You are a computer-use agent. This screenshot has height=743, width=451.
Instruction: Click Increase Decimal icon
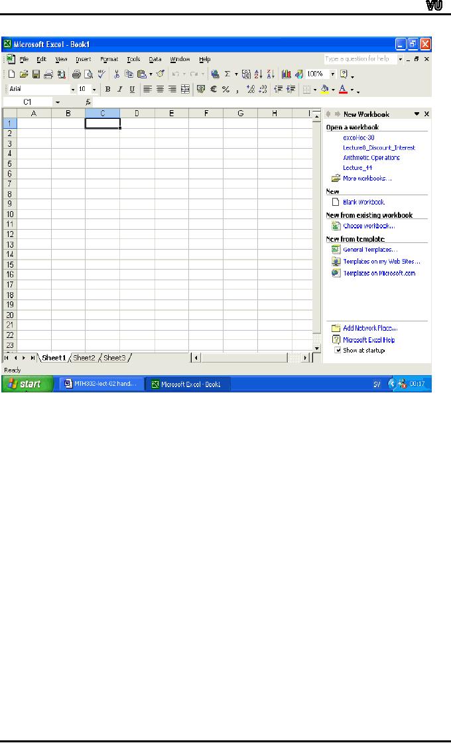pyautogui.click(x=251, y=89)
